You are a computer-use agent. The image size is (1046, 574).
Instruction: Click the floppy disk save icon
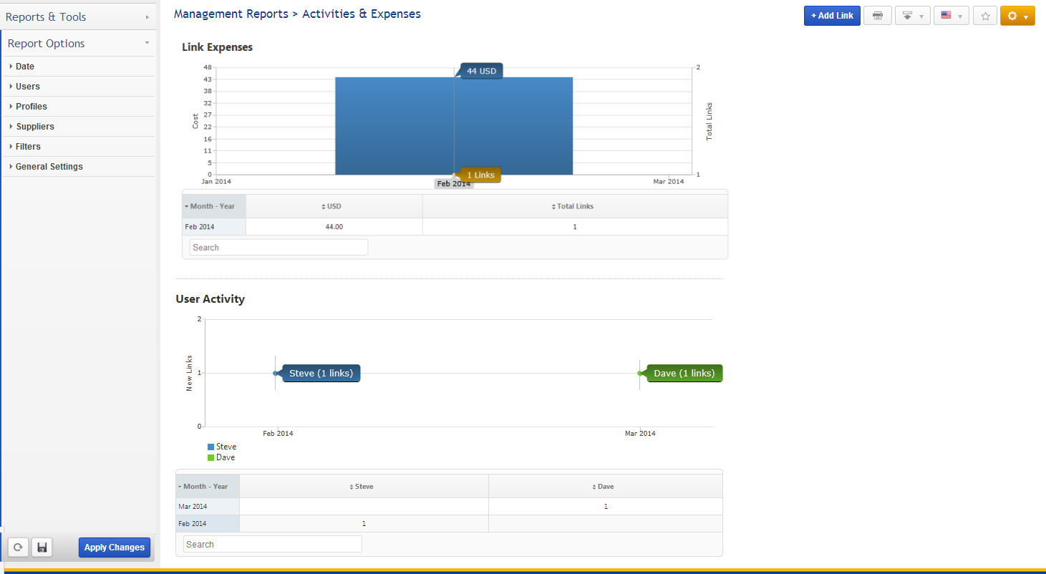[42, 548]
